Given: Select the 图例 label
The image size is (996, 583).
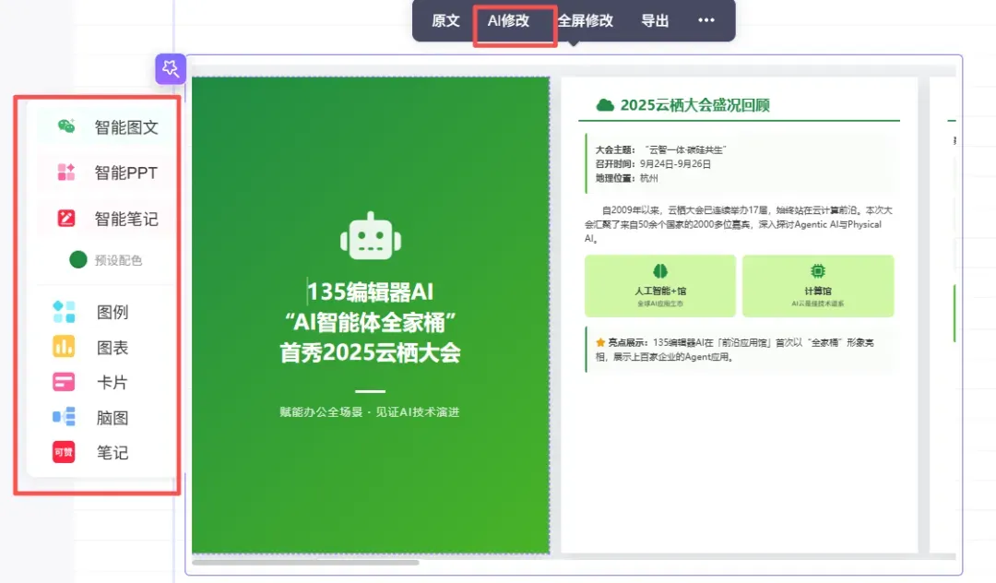Looking at the screenshot, I should (113, 312).
